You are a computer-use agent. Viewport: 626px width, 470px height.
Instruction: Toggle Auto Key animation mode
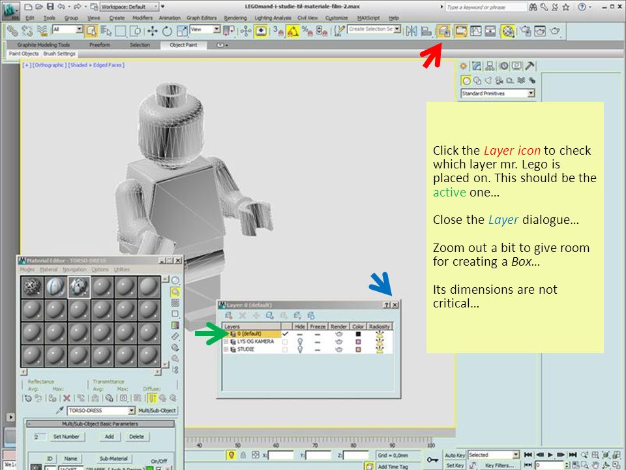coord(455,455)
